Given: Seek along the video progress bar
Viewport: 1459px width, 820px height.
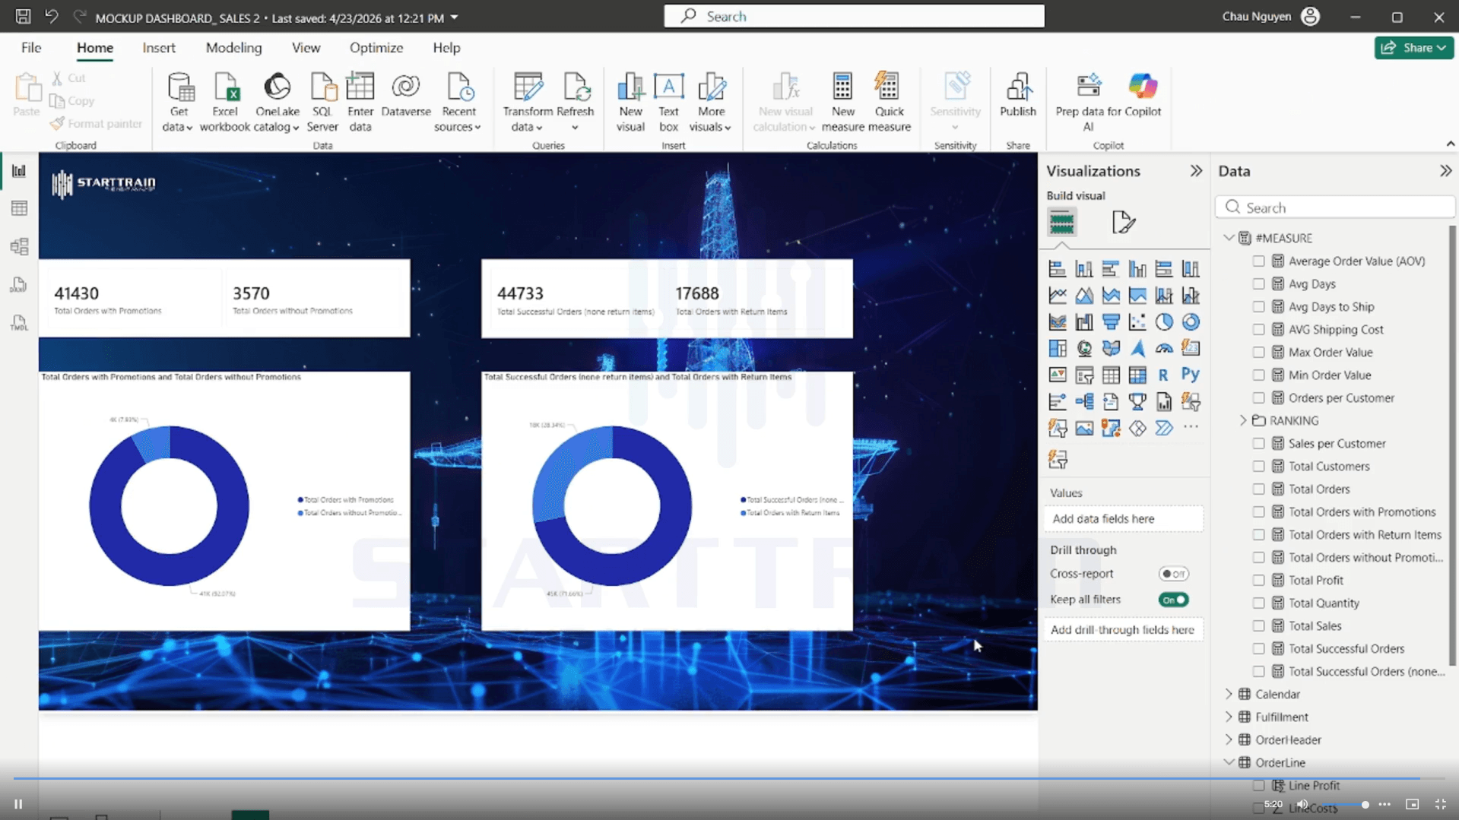Looking at the screenshot, I should [728, 779].
